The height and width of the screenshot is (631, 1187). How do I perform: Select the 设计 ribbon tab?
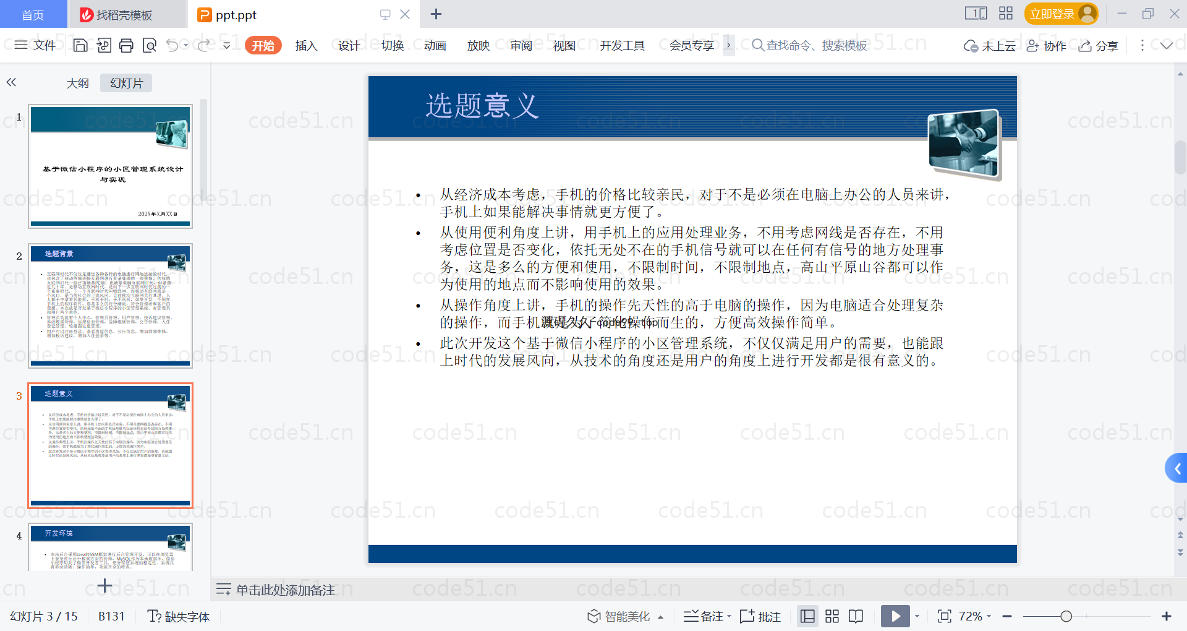(349, 46)
